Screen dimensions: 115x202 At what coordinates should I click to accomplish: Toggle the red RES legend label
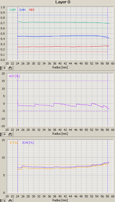pos(32,10)
